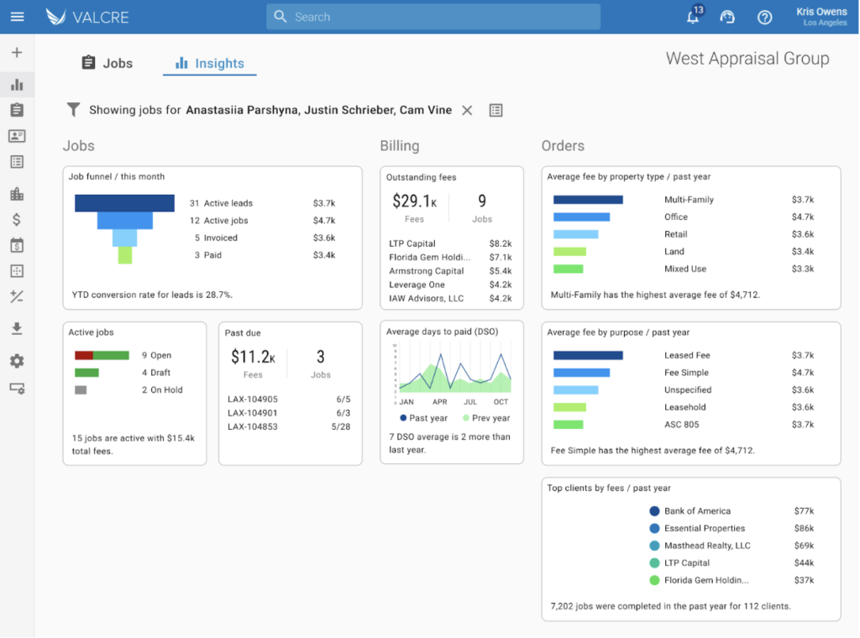Image resolution: width=860 pixels, height=638 pixels.
Task: Toggle Prev year legend in DSO chart
Action: (x=486, y=418)
